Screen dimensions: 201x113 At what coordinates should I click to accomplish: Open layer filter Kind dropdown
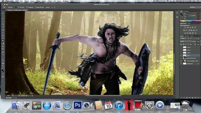183,38
